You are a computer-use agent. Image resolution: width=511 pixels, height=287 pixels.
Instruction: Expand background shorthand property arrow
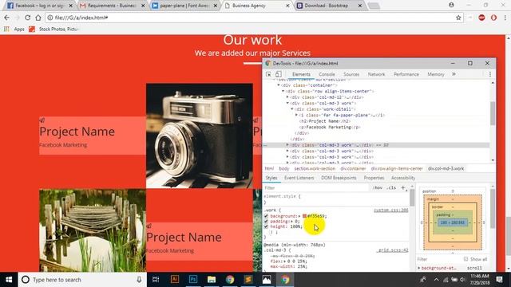click(x=299, y=216)
